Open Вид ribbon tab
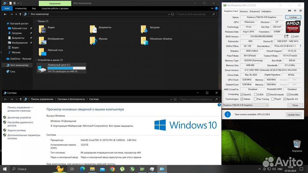The width and height of the screenshot is (308, 173). 34,9
